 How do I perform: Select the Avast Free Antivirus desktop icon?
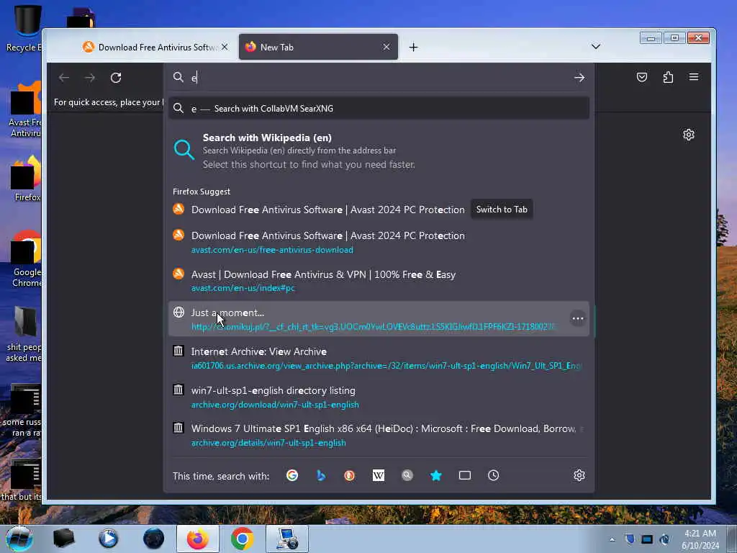click(x=26, y=110)
